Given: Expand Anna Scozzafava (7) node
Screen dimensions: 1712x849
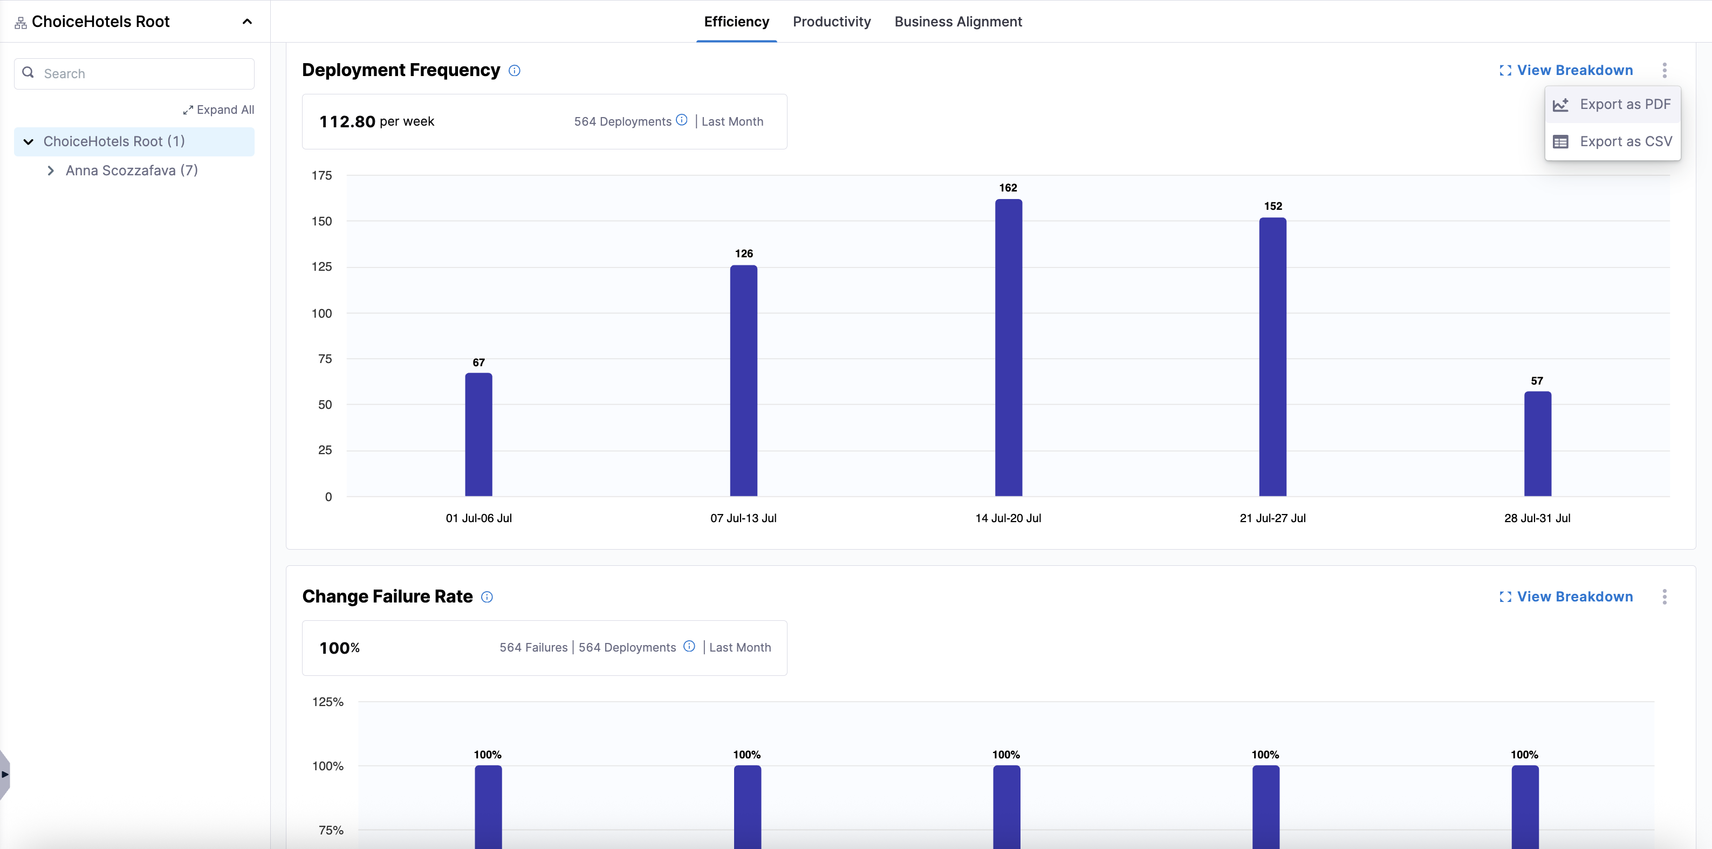Looking at the screenshot, I should pos(51,170).
